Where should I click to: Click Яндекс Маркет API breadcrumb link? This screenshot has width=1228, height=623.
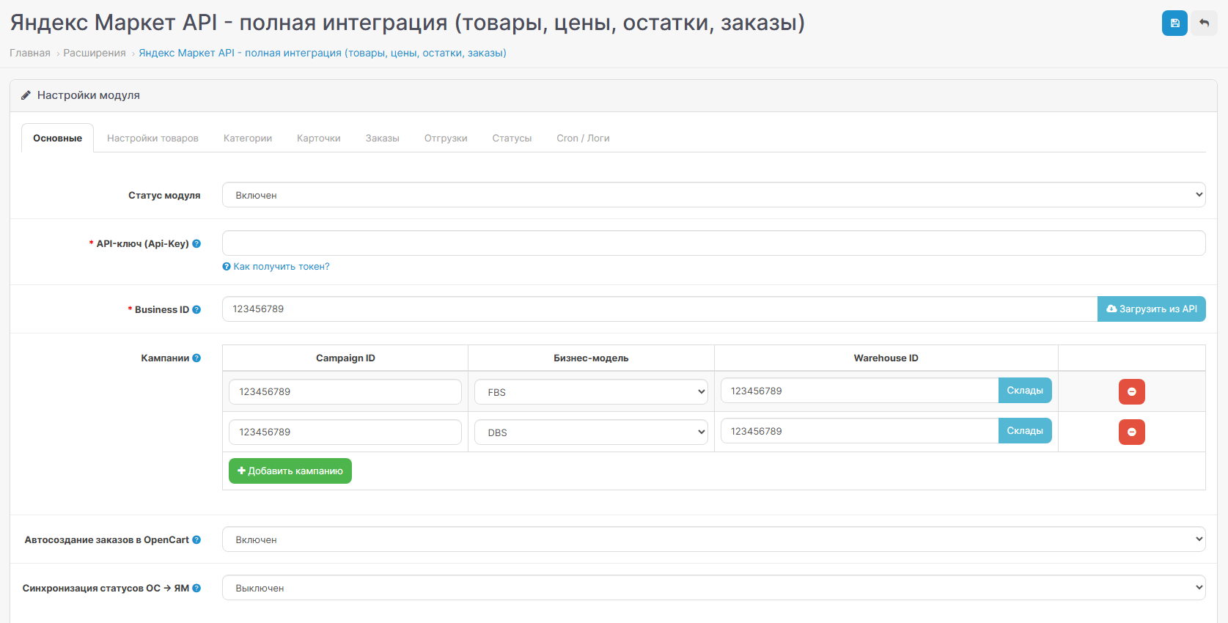323,53
